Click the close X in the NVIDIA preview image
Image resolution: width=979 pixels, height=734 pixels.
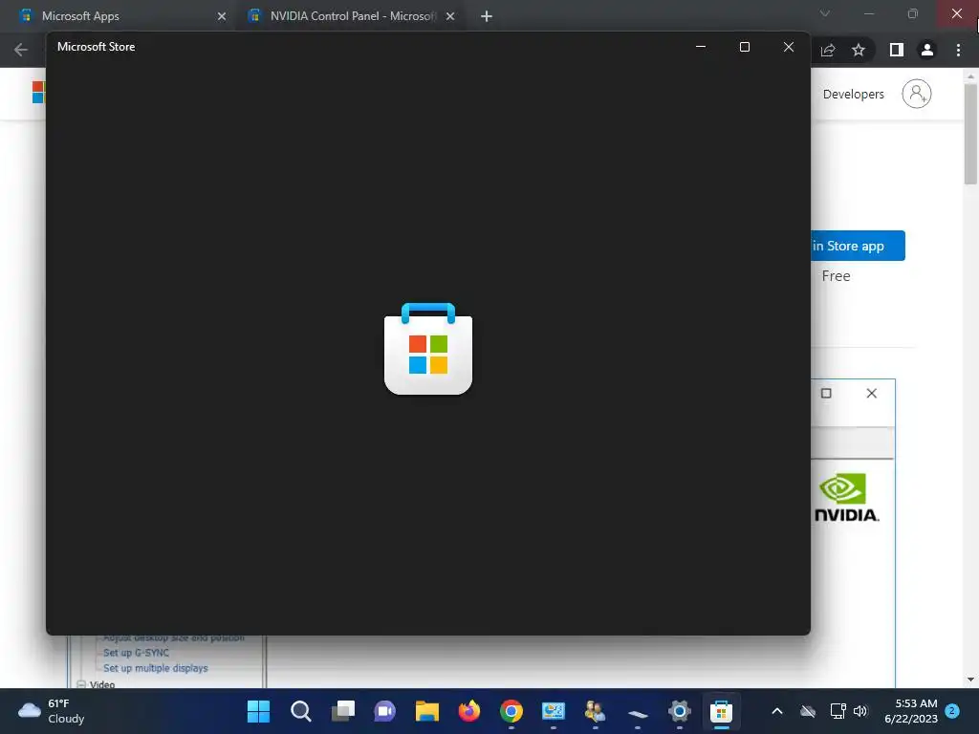872,393
